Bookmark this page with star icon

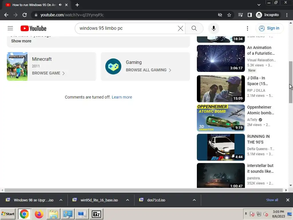point(229,15)
